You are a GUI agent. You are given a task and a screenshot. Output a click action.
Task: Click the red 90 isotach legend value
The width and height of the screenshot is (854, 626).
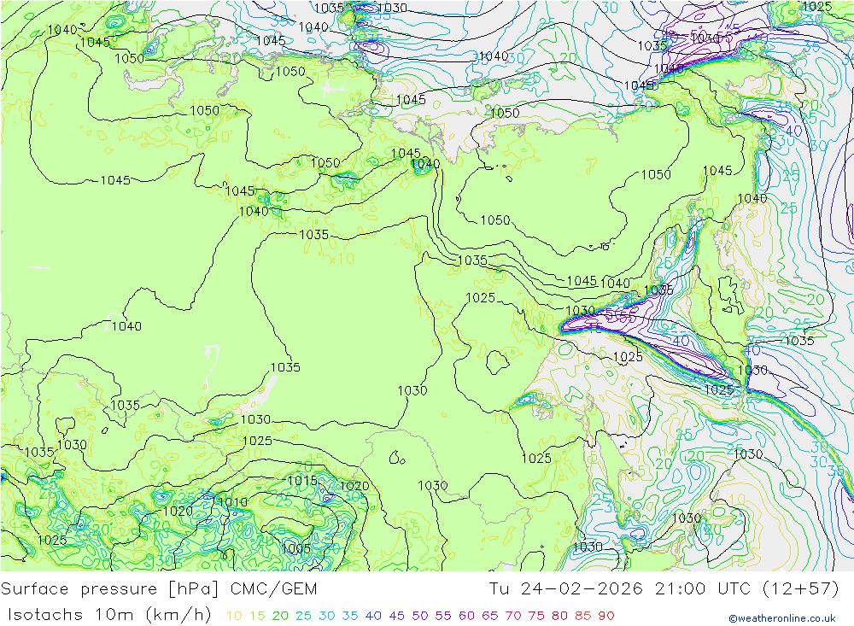(606, 616)
